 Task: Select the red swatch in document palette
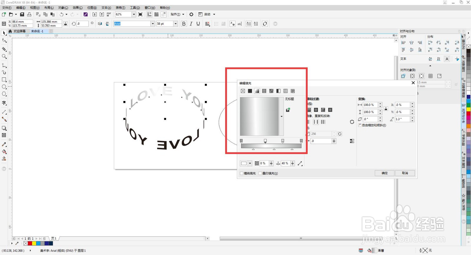click(x=30, y=244)
